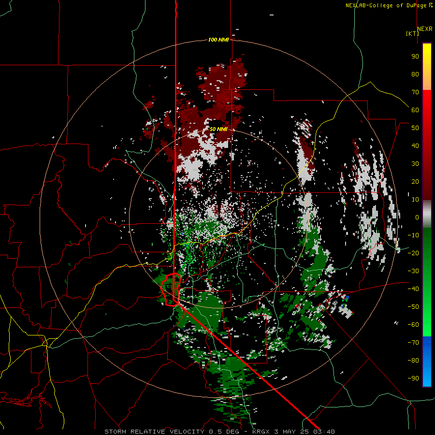Click the 50 value on the velocity scale

point(415,128)
